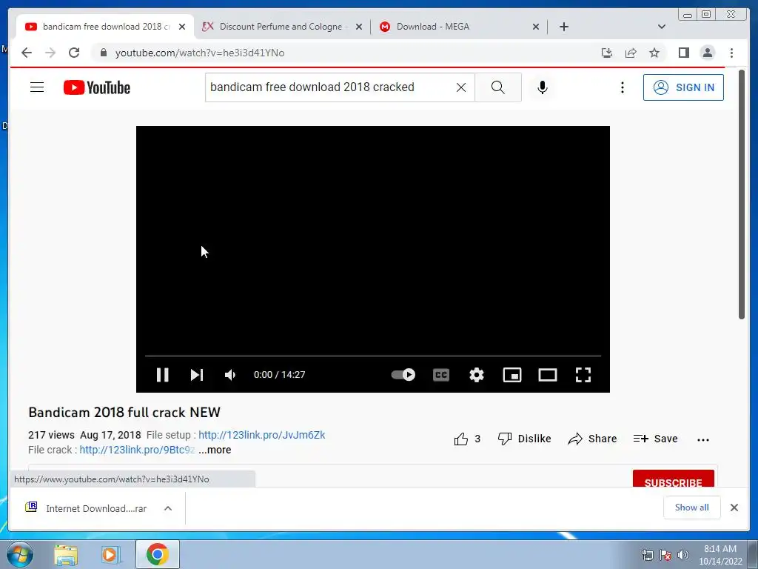Open YouTube settings three-dot menu
Viewport: 758px width, 569px height.
pyautogui.click(x=622, y=87)
